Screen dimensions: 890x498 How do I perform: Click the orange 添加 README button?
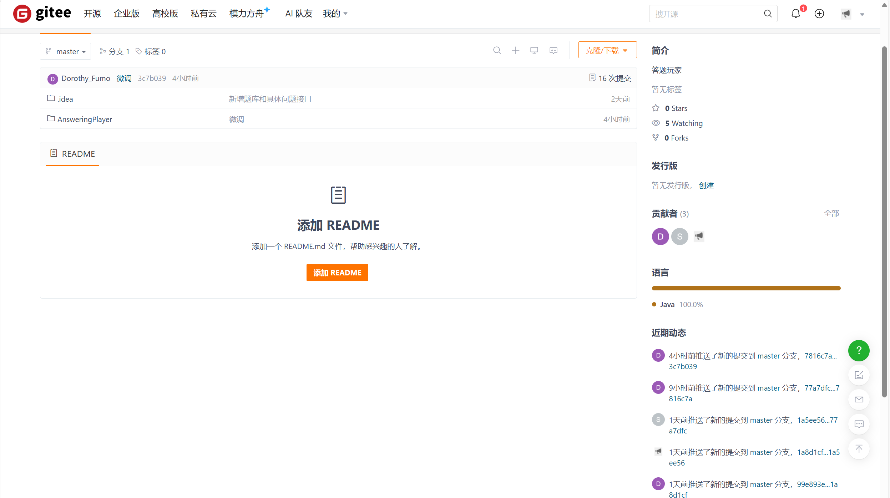(337, 273)
